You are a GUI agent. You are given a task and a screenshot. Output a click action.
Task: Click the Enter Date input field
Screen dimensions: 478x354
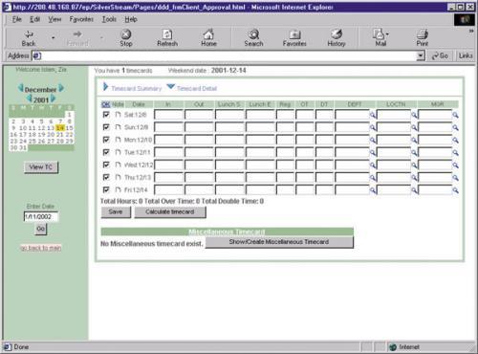(x=41, y=216)
